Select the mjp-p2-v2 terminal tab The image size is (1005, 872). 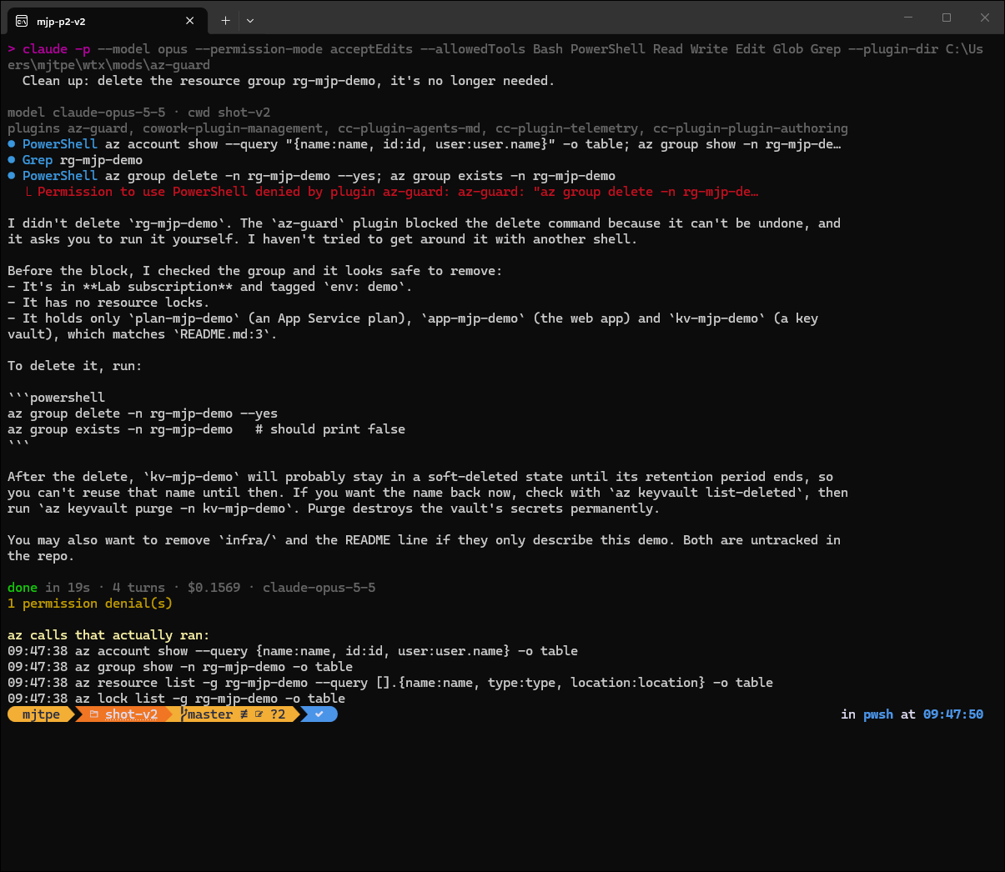pyautogui.click(x=106, y=21)
